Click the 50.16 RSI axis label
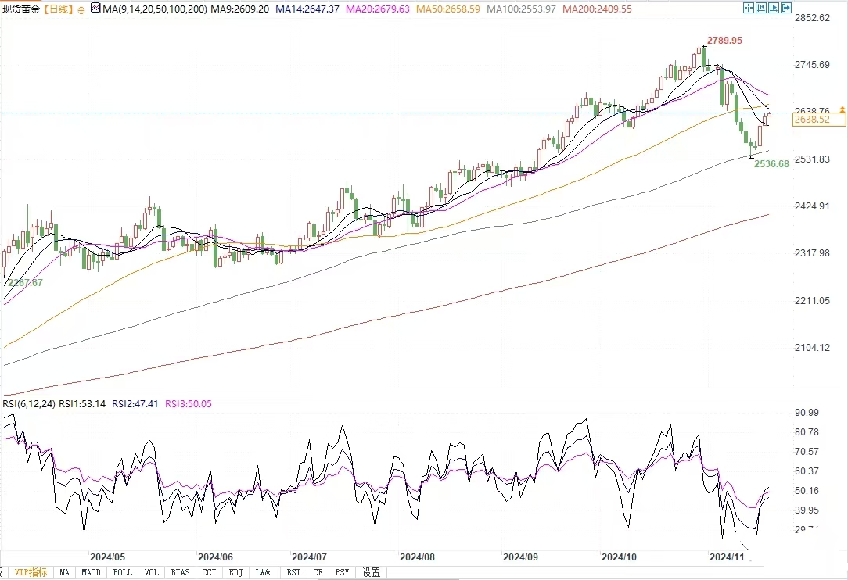This screenshot has width=848, height=580. (x=807, y=490)
